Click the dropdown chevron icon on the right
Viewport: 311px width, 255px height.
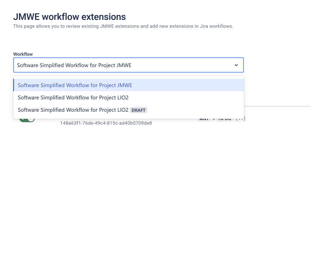tap(236, 65)
